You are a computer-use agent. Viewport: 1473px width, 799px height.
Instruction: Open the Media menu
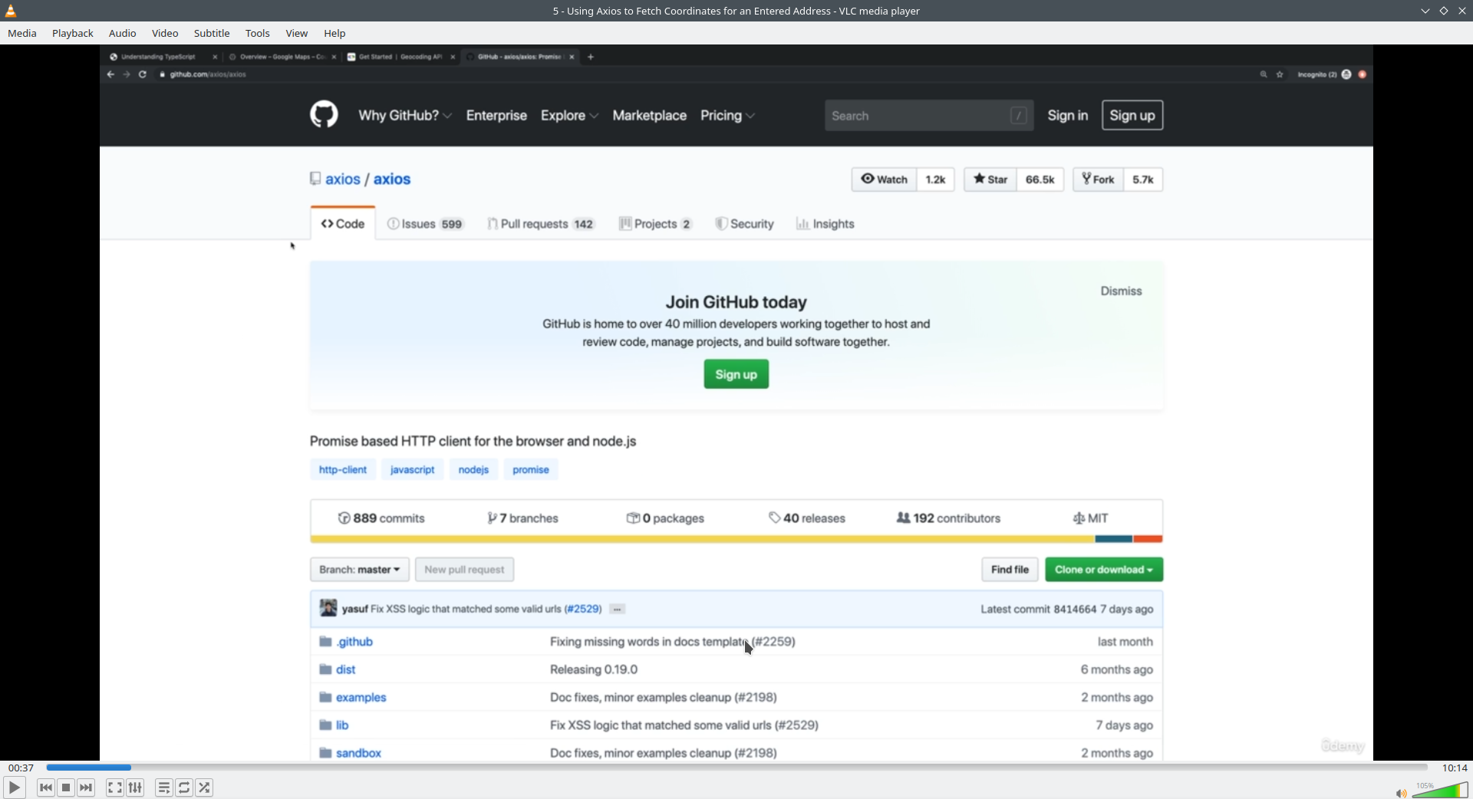(x=22, y=33)
